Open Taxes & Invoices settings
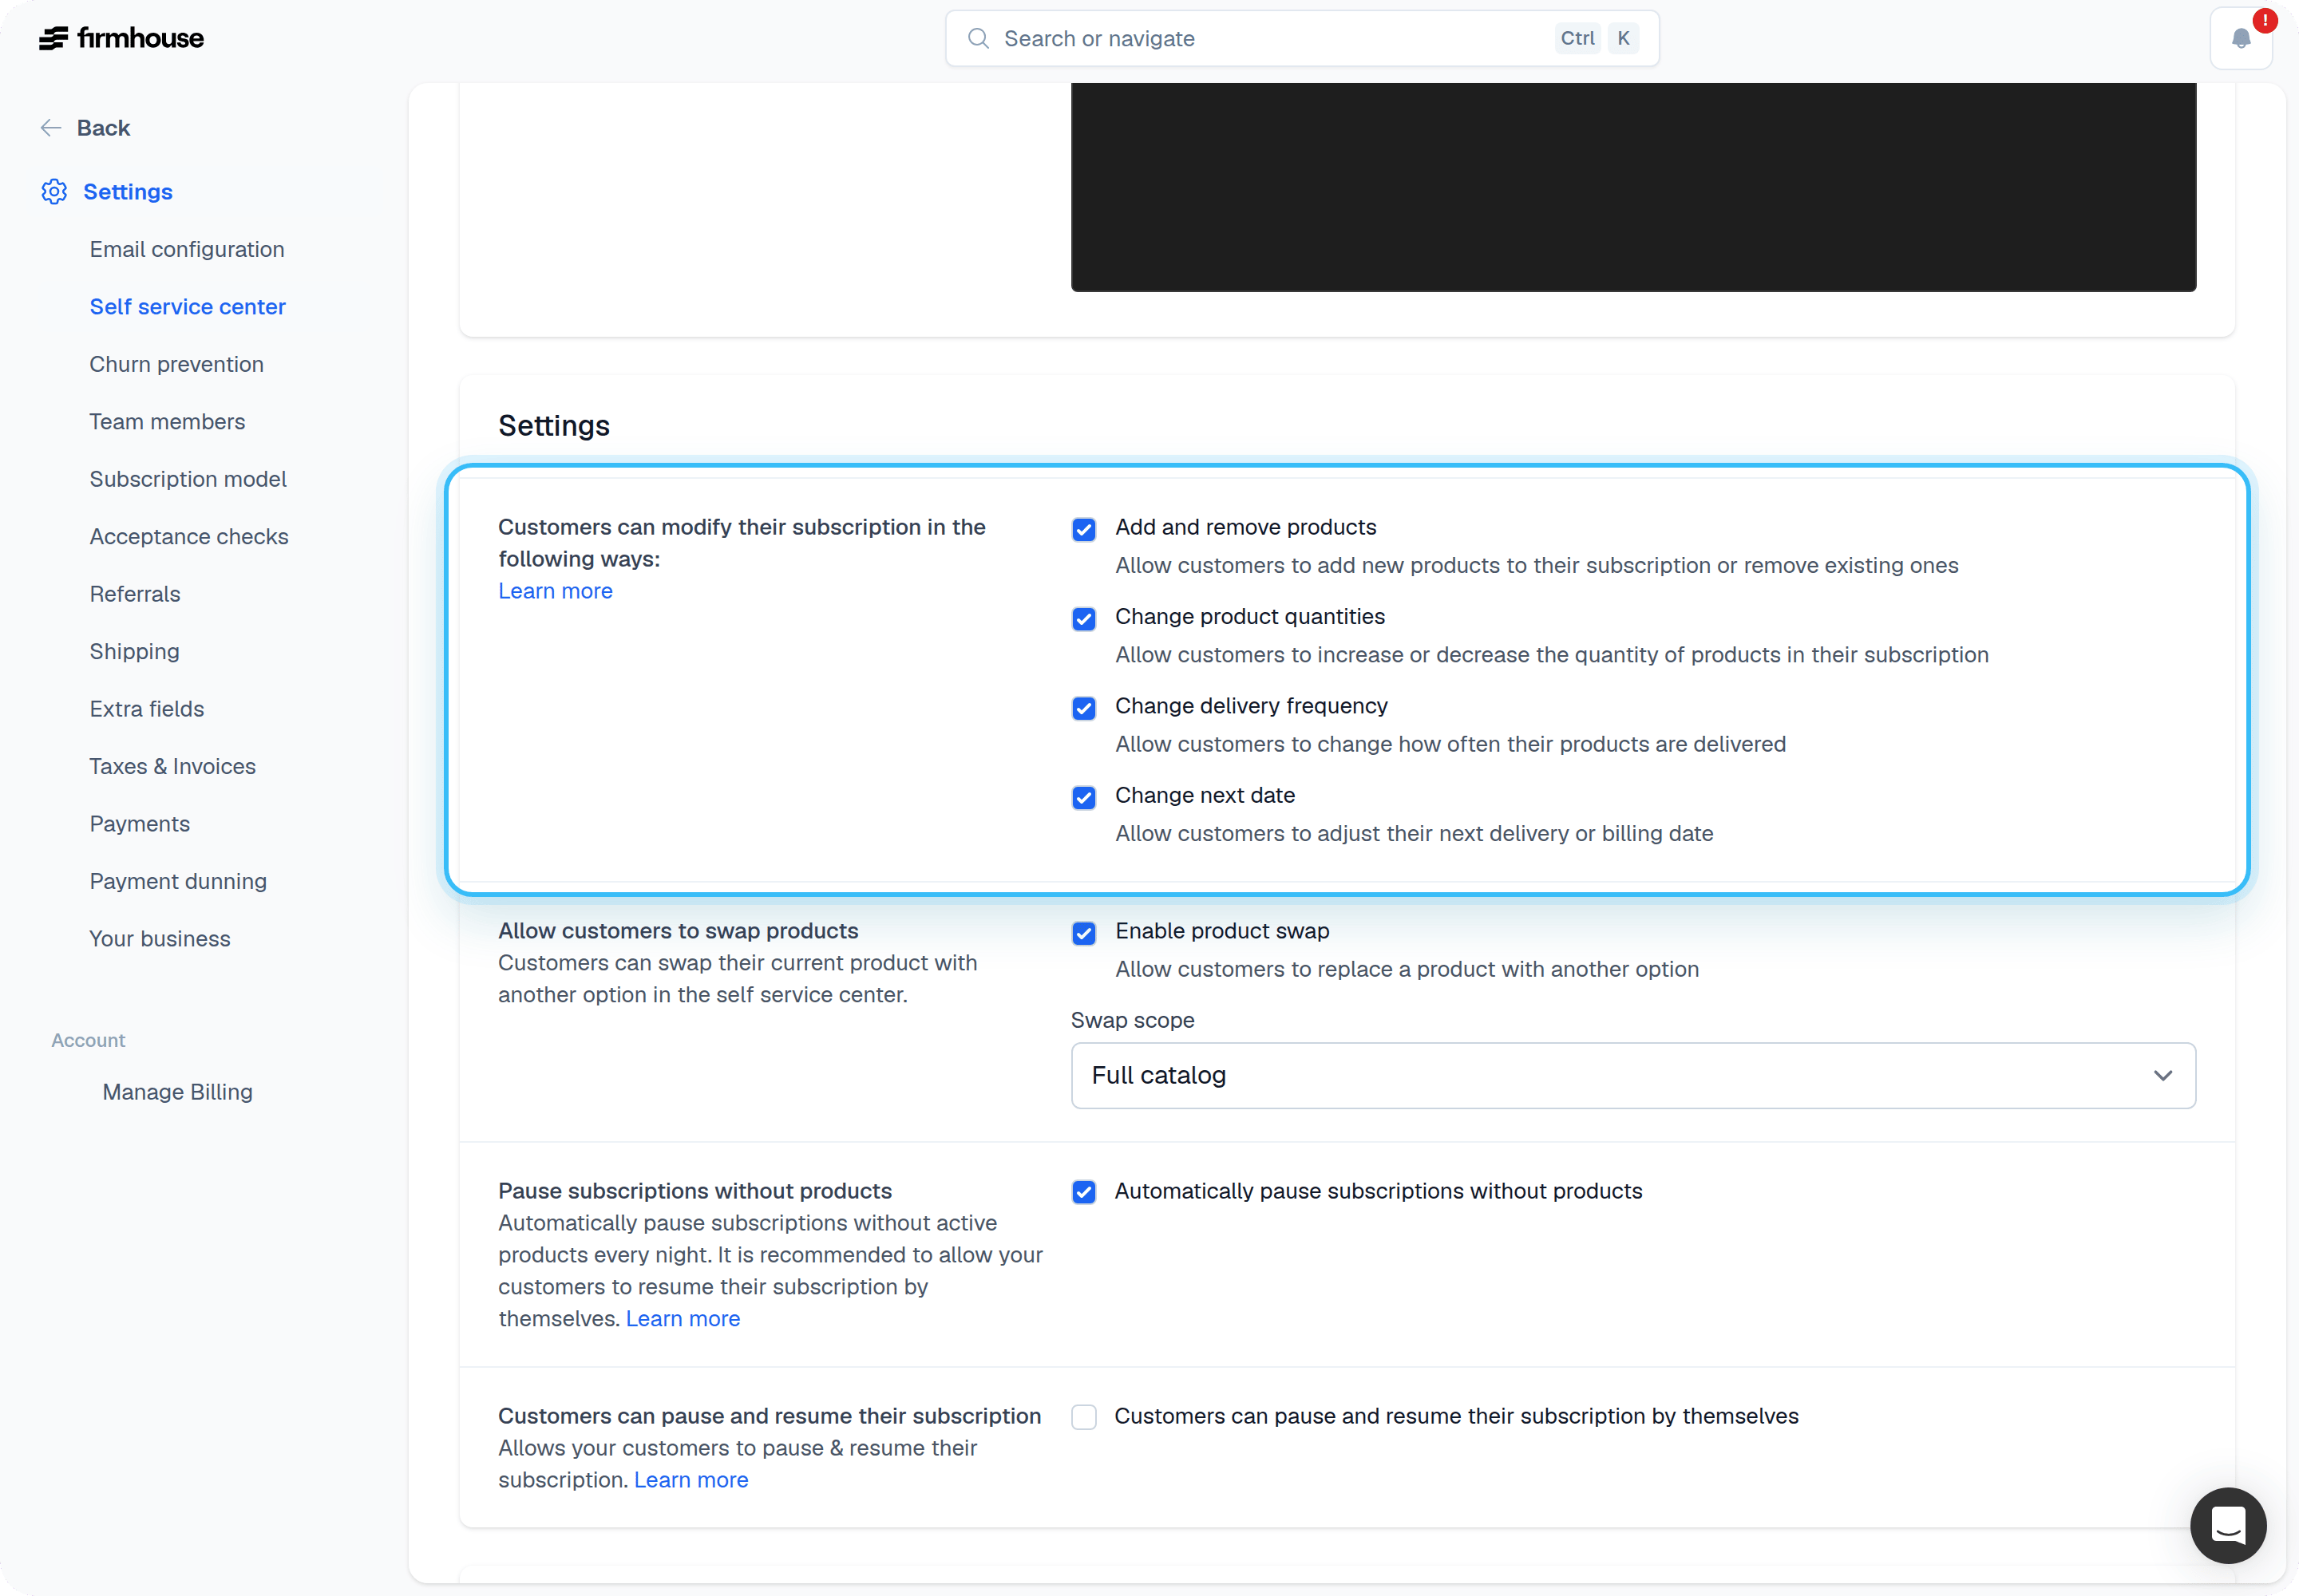The image size is (2299, 1596). tap(172, 766)
